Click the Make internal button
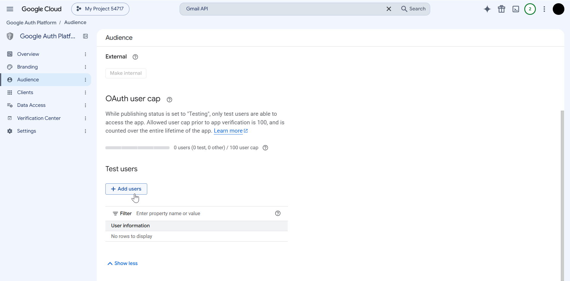The height and width of the screenshot is (281, 570). click(x=126, y=73)
